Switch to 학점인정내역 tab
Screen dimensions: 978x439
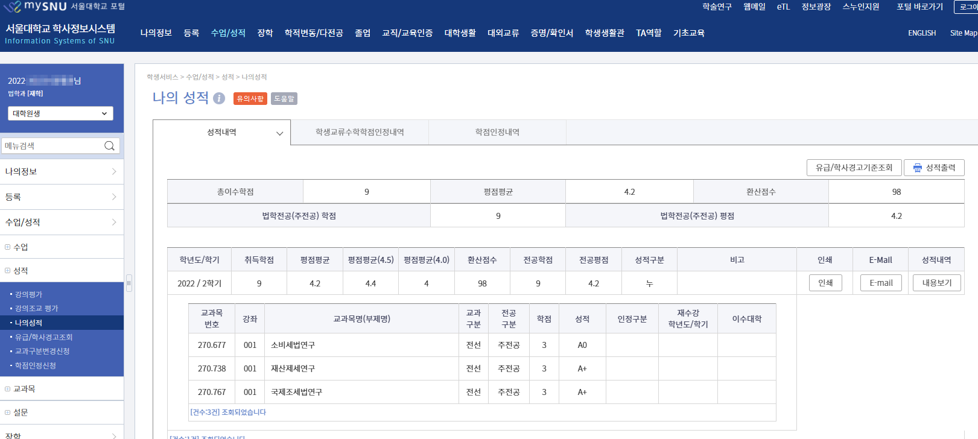[x=497, y=132]
